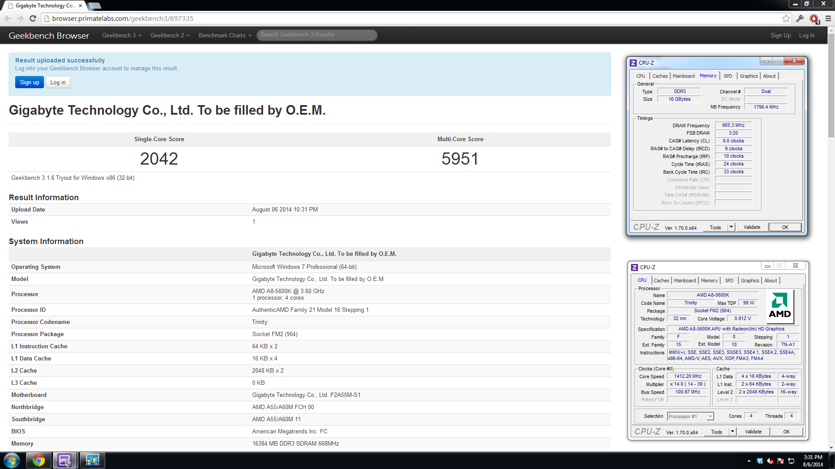This screenshot has height=469, width=835.
Task: Show hidden system tray icons
Action: 749,461
